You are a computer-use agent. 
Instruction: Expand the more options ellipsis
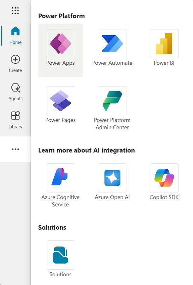tap(15, 149)
